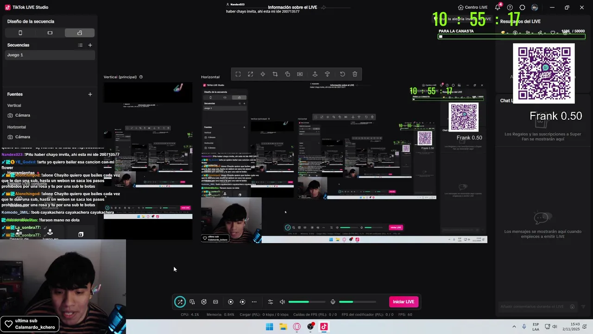Image resolution: width=593 pixels, height=334 pixels.
Task: Open the help question mark icon
Action: (x=510, y=7)
